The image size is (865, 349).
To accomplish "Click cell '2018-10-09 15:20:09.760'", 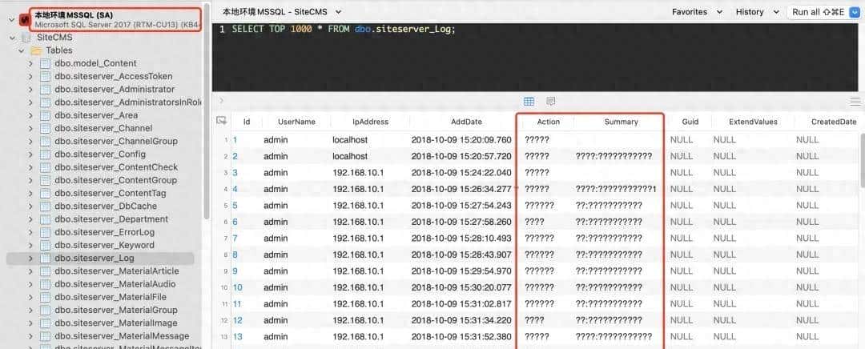I will (461, 140).
